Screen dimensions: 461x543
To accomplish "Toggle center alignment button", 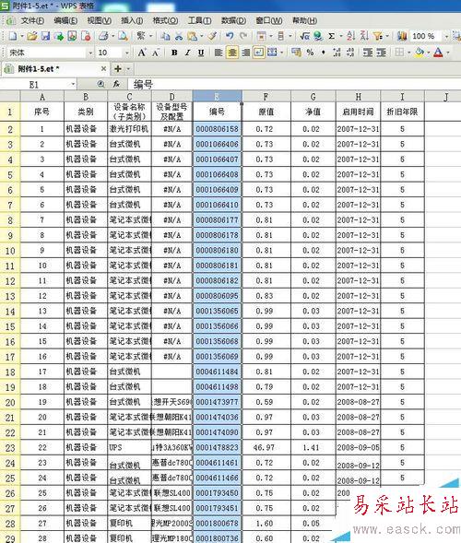I will pyautogui.click(x=232, y=53).
